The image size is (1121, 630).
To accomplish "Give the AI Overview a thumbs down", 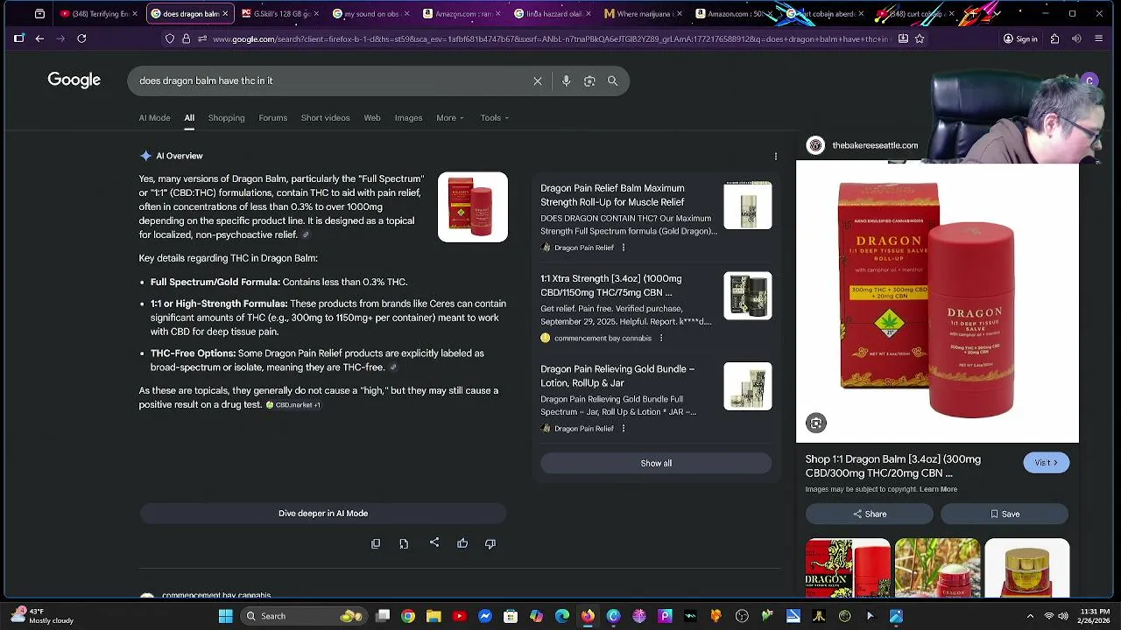I will click(490, 543).
